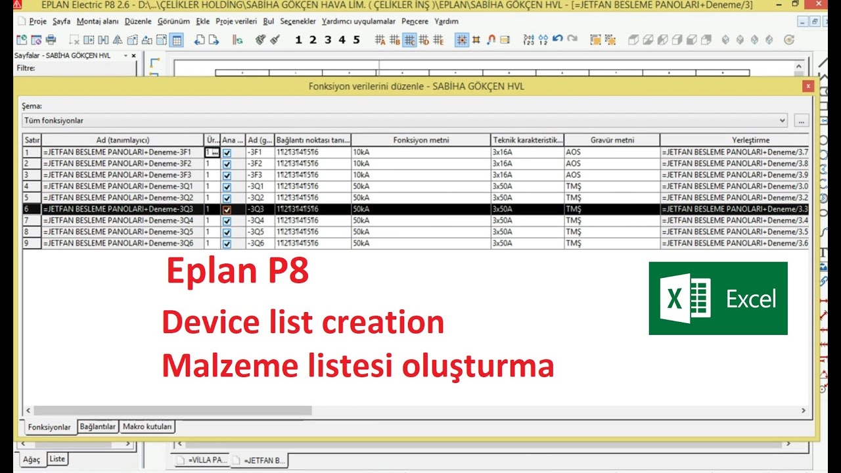Select grid E toolbar icon
The width and height of the screenshot is (841, 473).
point(438,40)
